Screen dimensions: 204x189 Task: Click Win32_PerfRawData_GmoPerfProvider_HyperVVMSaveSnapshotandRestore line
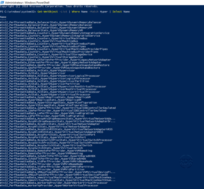[x=50, y=68]
